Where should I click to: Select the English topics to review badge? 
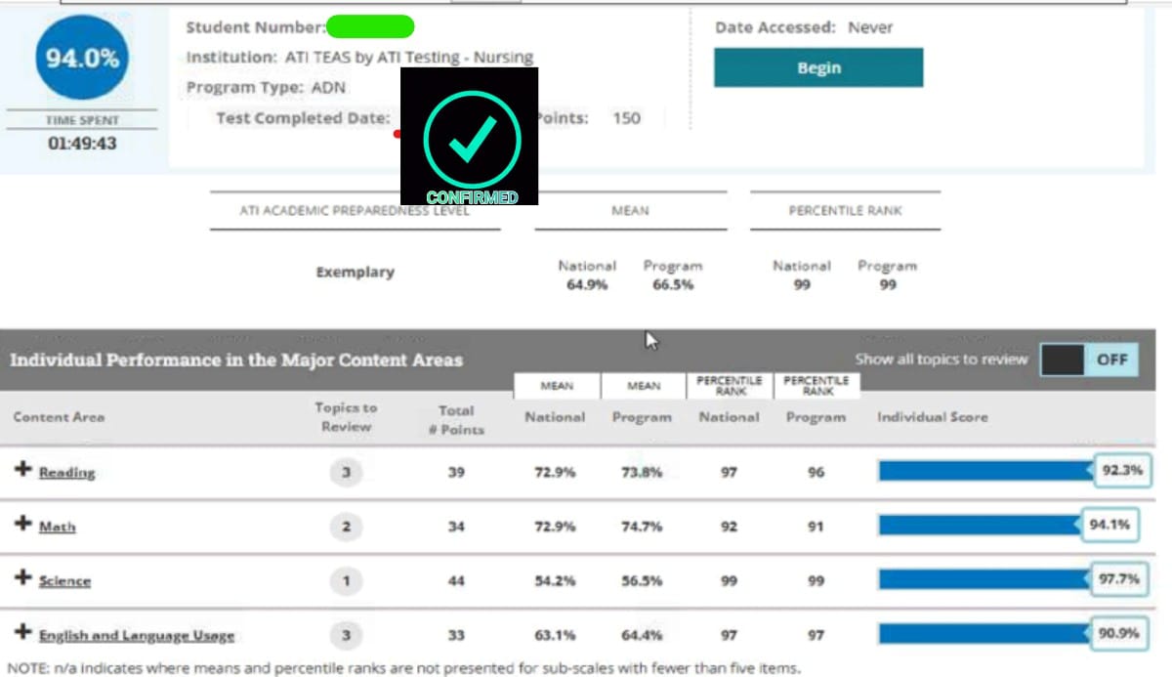point(346,636)
